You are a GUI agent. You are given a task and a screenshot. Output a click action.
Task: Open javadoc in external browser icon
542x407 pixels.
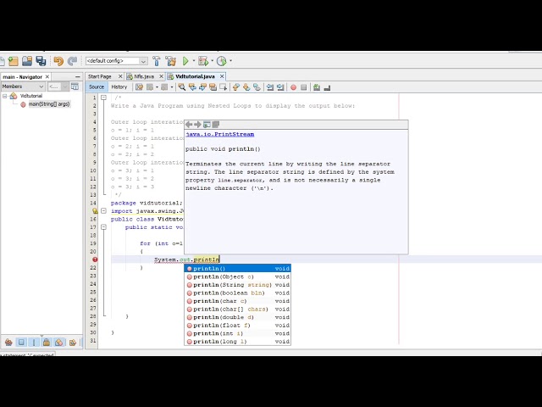[x=207, y=125]
